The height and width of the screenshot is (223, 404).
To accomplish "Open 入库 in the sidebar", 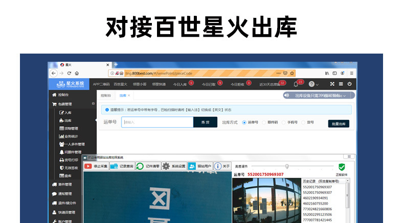I will pos(65,113).
